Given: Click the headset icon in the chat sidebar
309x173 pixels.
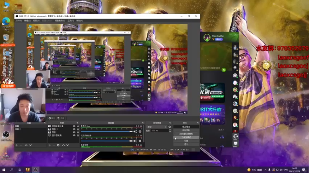Looking at the screenshot, I should 235,136.
